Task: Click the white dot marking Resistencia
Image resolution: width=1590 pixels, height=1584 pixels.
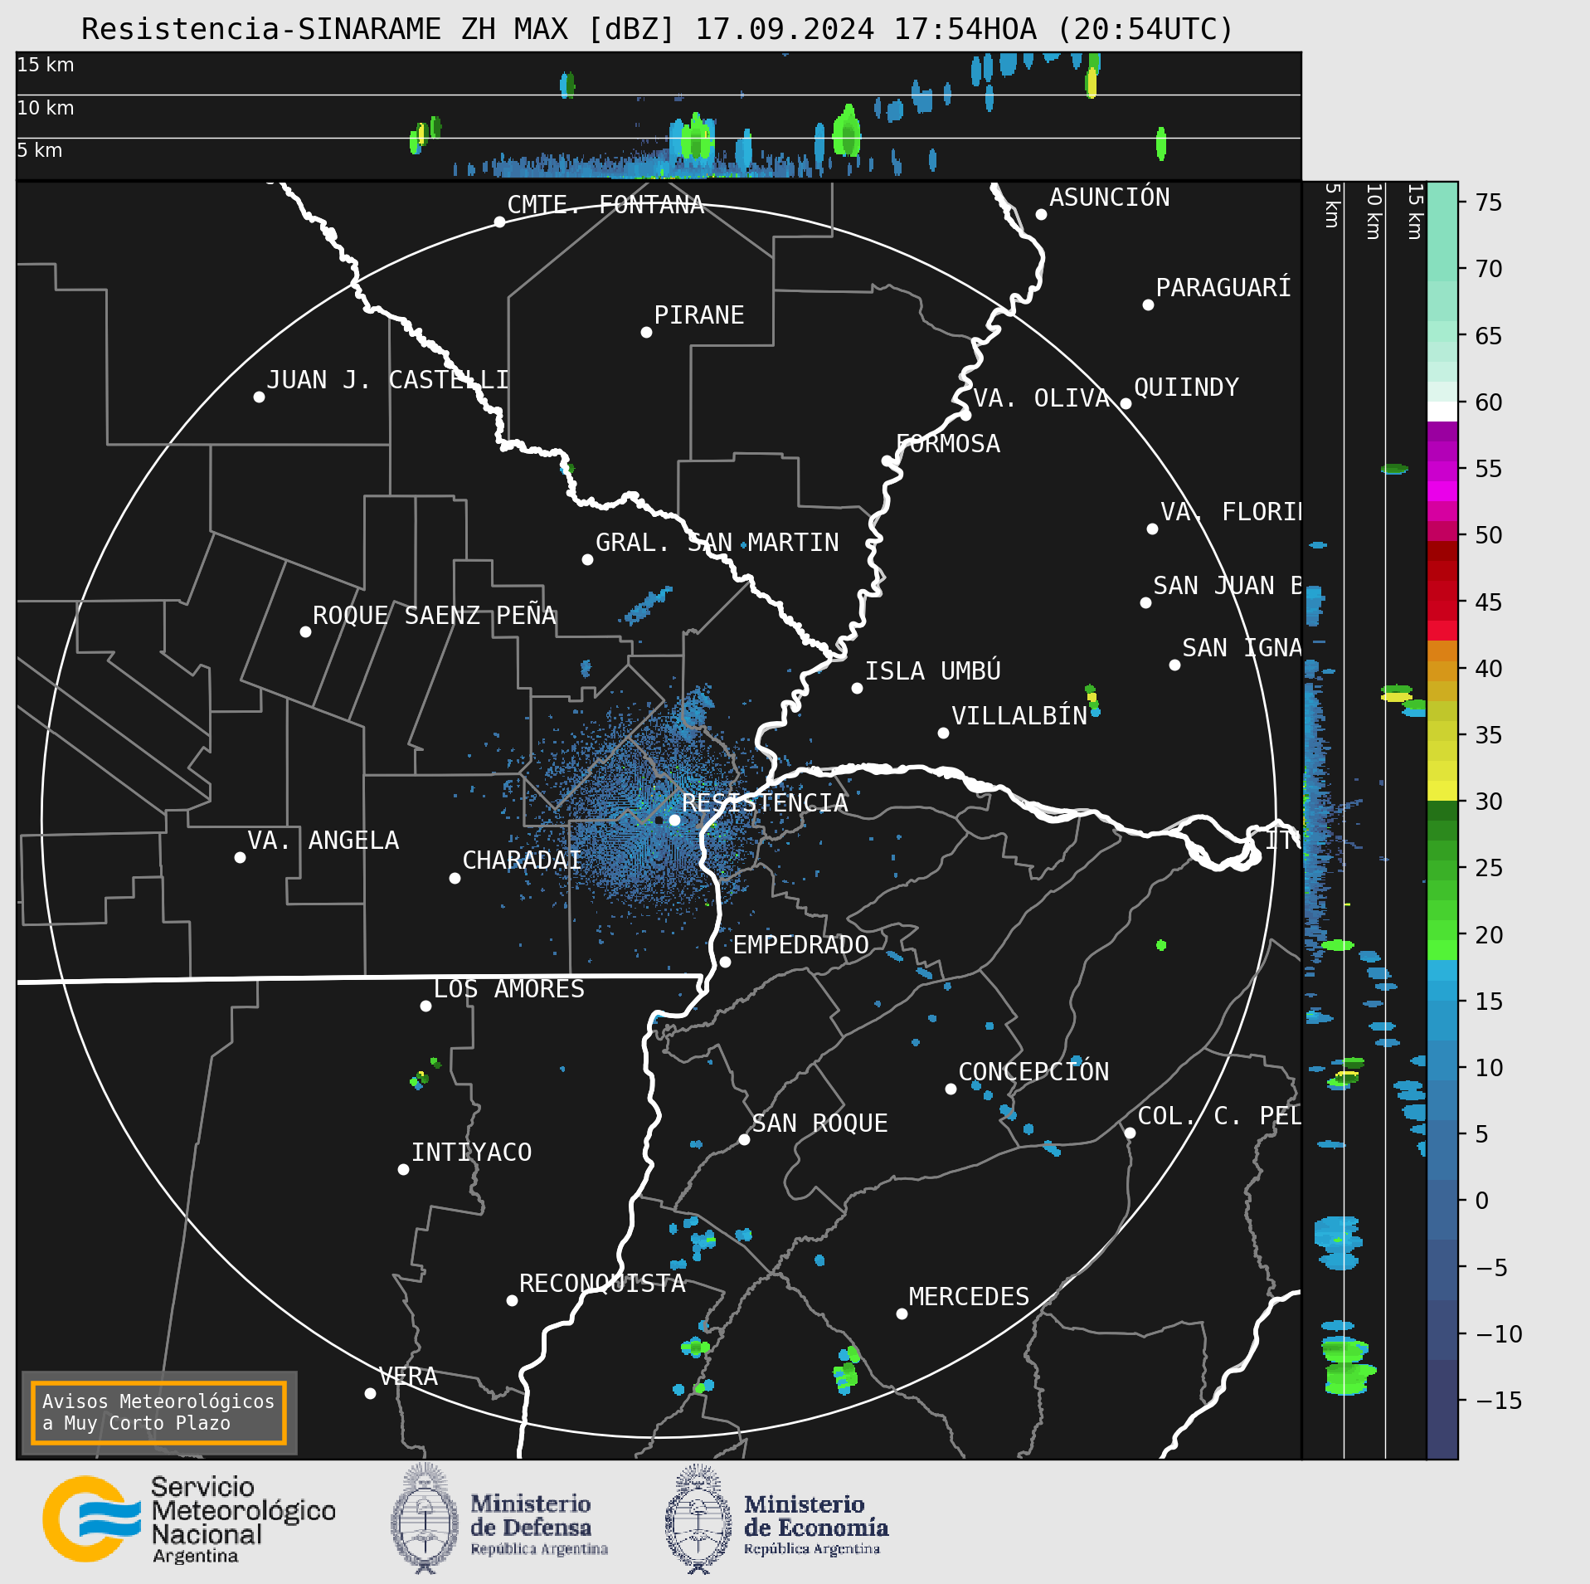Action: pyautogui.click(x=674, y=820)
